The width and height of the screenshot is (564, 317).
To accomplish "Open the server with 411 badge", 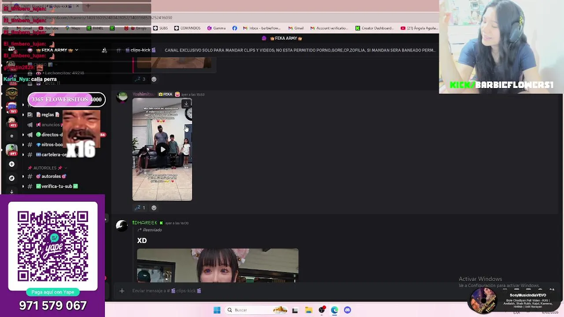I will pos(11,122).
